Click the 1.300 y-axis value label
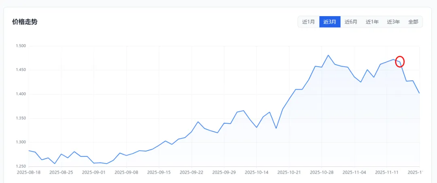The image size is (437, 183). (21, 142)
